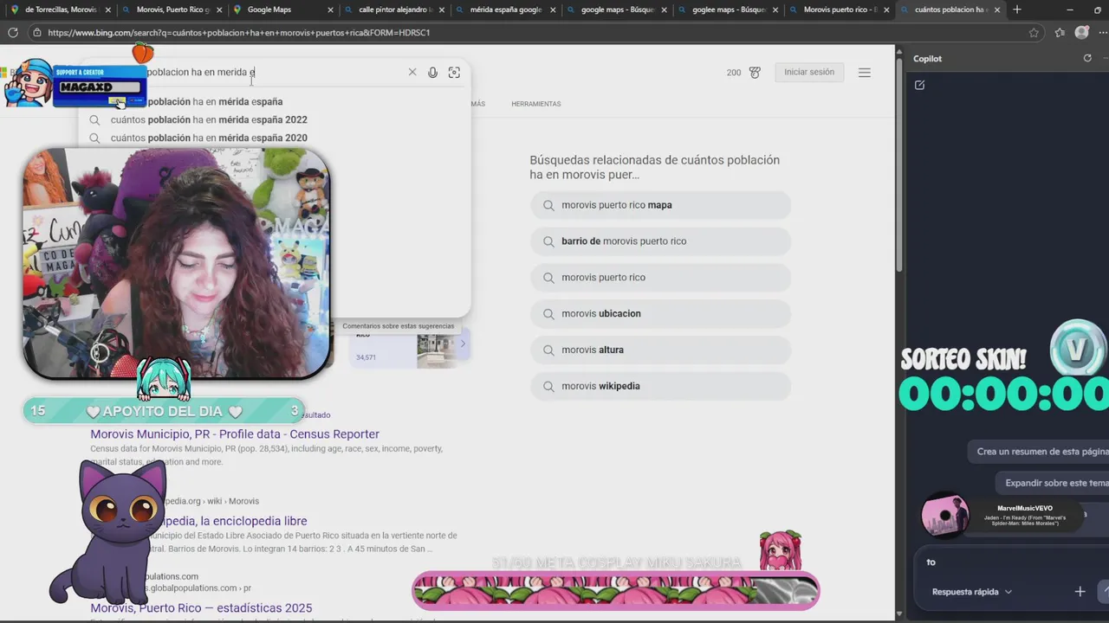Image resolution: width=1109 pixels, height=623 pixels.
Task: Open the favorites list icon in the toolbar
Action: (x=1060, y=33)
